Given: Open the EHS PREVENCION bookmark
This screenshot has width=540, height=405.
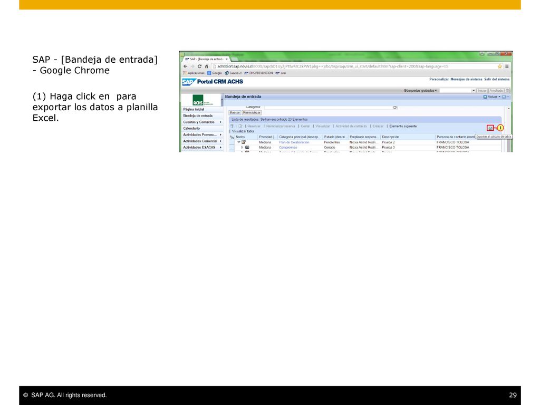Looking at the screenshot, I should coord(258,73).
